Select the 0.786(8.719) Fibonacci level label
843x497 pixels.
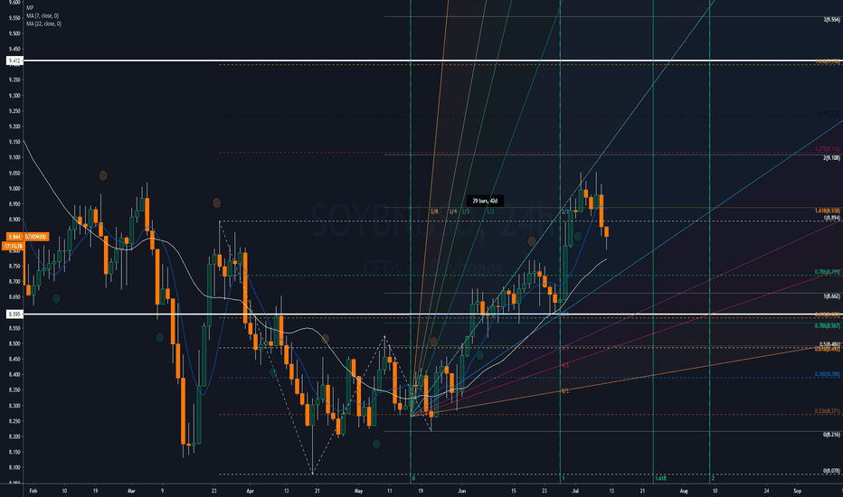coord(828,272)
